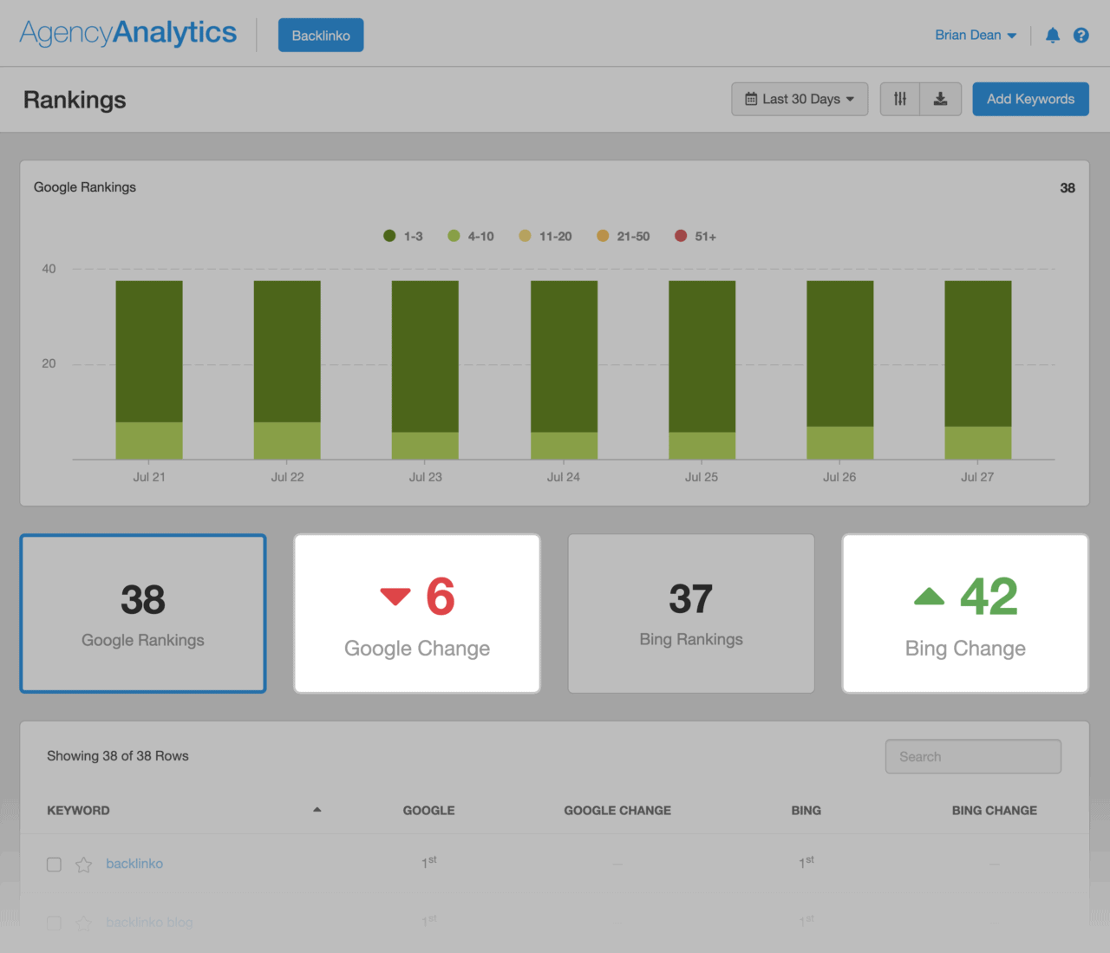Check the checkbox beside backlinko
This screenshot has height=953, width=1110.
tap(54, 864)
